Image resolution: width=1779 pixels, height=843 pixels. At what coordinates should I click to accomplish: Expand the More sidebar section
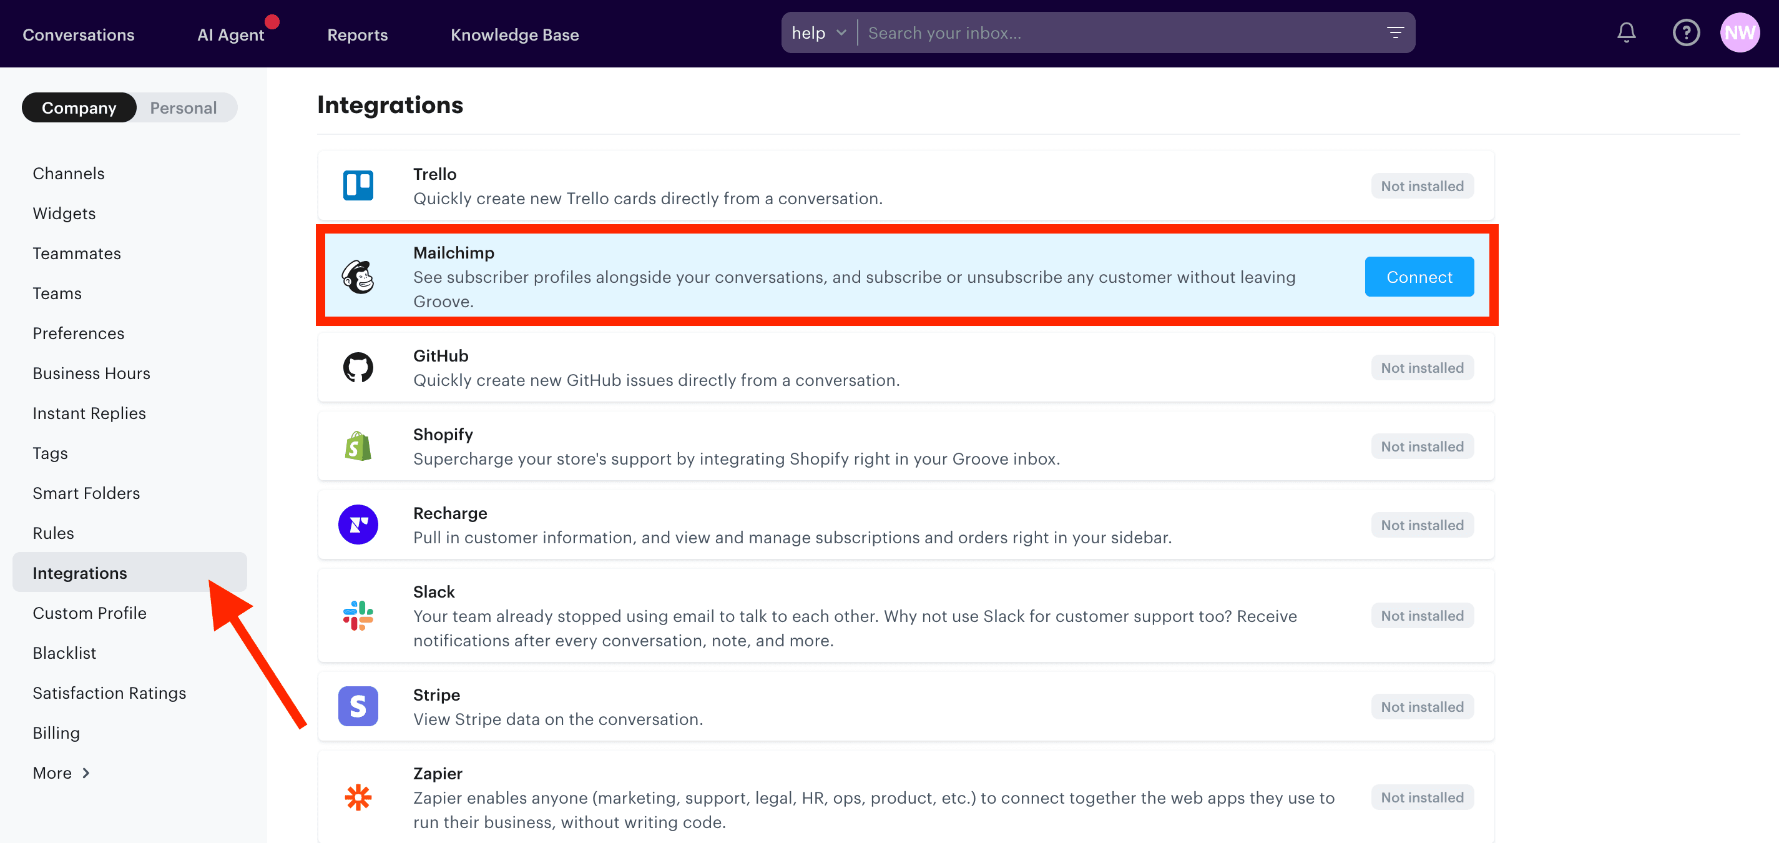click(x=61, y=772)
